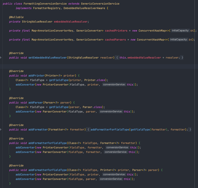Click the addParser method name
The width and height of the screenshot is (198, 188).
pos(36,103)
